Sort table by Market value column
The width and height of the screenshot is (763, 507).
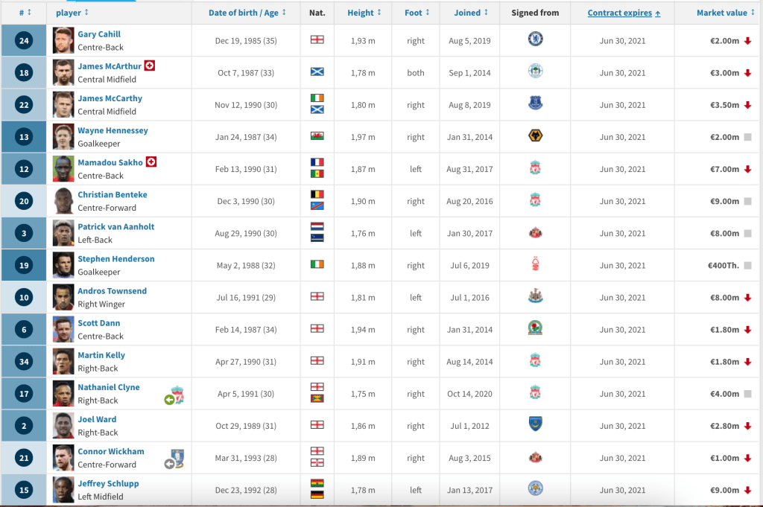coord(726,13)
